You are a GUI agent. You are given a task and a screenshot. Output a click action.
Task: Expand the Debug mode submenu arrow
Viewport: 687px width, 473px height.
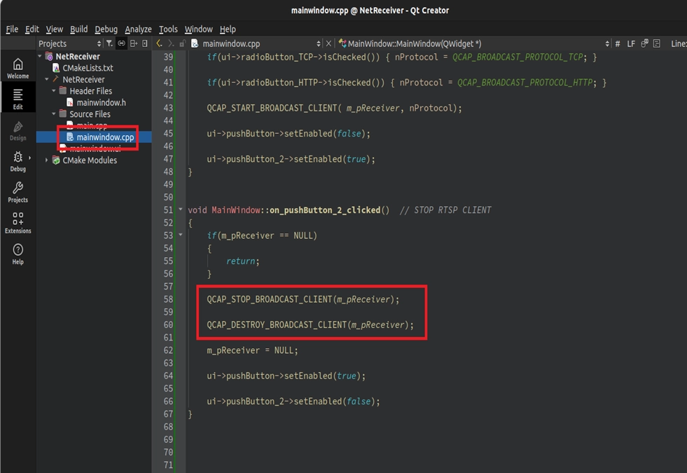tap(30, 158)
